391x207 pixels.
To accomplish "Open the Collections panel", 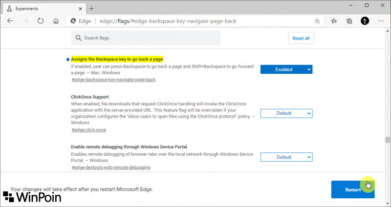I will click(x=349, y=21).
